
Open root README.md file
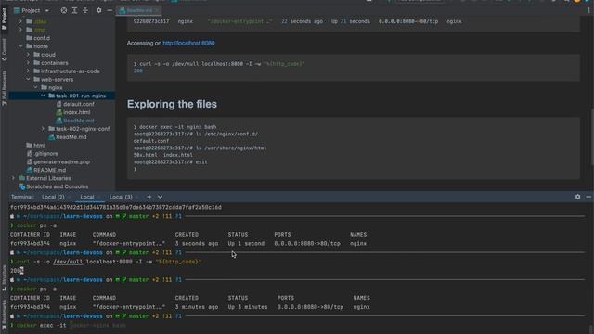[45, 170]
